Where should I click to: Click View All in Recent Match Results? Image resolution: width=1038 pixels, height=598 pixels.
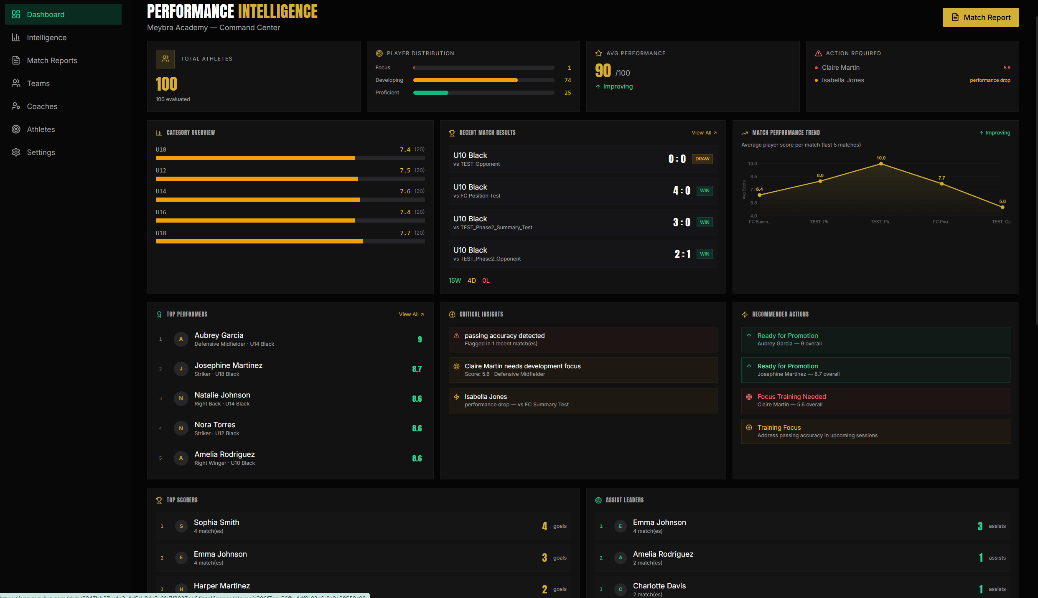[704, 133]
